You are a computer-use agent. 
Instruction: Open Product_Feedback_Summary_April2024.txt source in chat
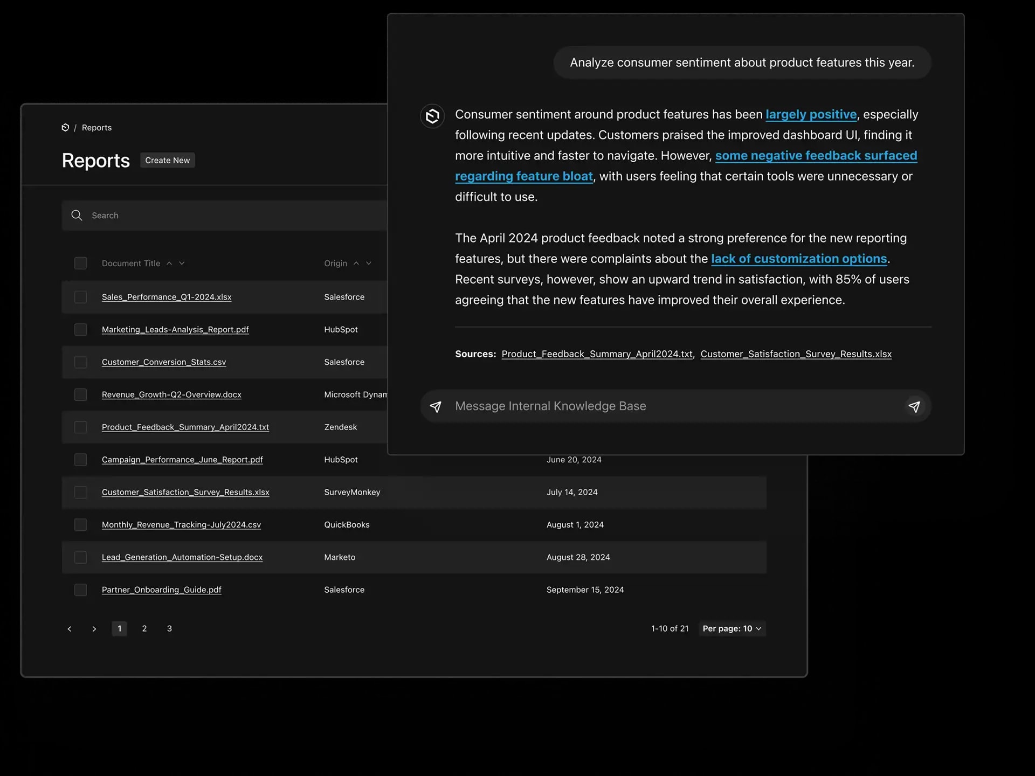tap(597, 354)
